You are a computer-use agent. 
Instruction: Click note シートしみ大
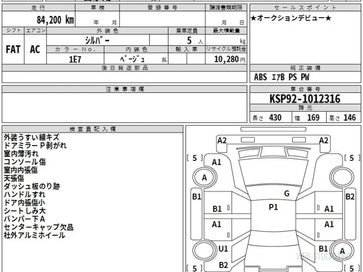pos(25,211)
